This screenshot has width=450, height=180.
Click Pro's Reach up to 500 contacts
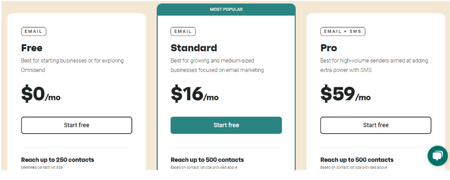click(x=357, y=160)
